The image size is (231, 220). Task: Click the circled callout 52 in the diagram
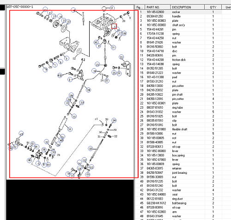tap(85, 160)
